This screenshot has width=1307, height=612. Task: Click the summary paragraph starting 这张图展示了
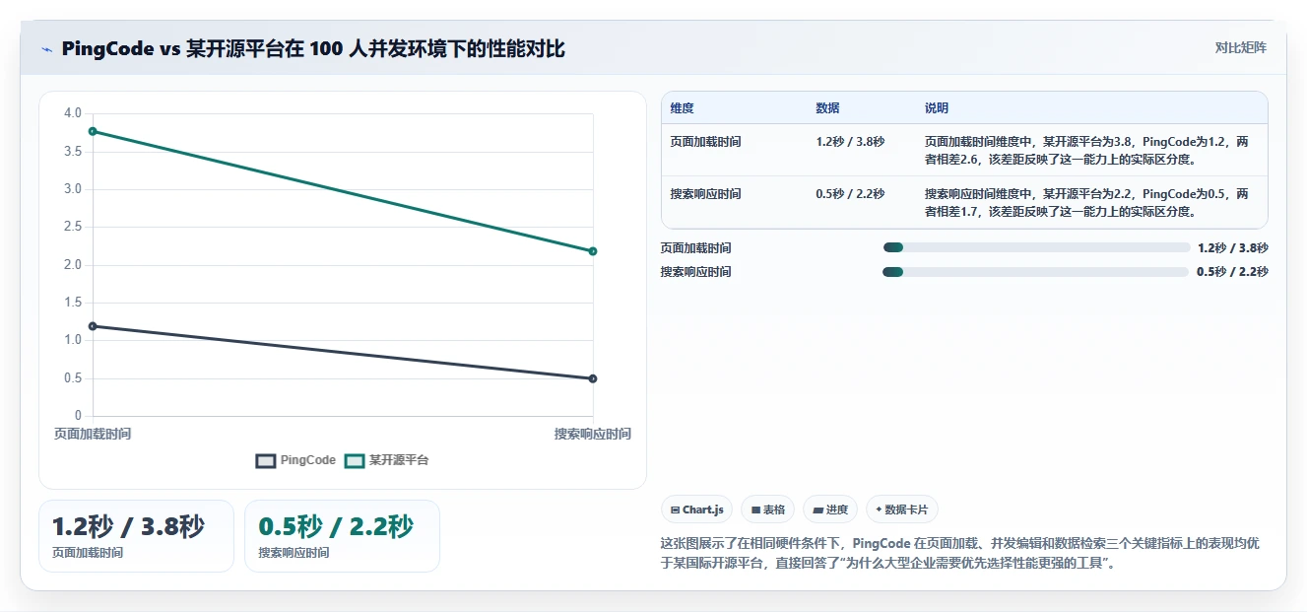pos(959,554)
